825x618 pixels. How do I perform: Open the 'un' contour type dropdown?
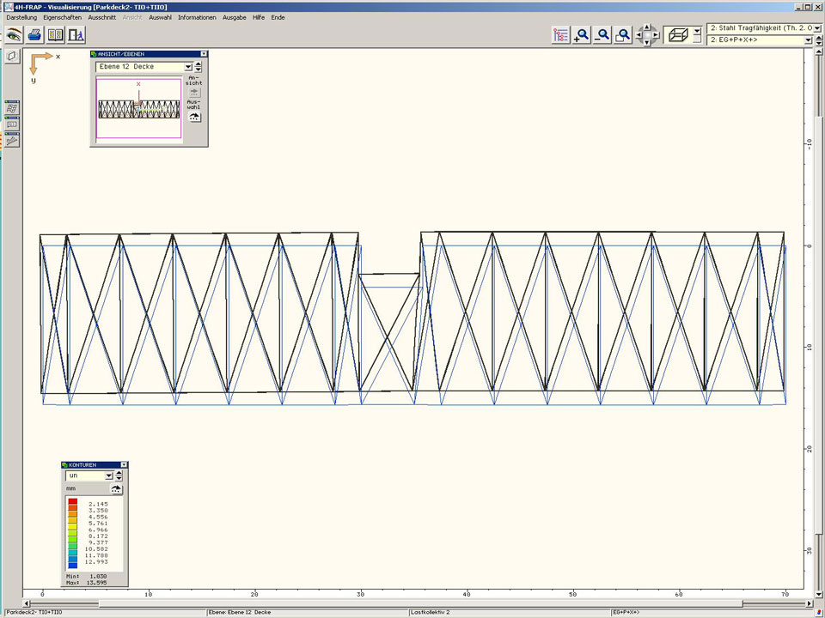(x=109, y=476)
